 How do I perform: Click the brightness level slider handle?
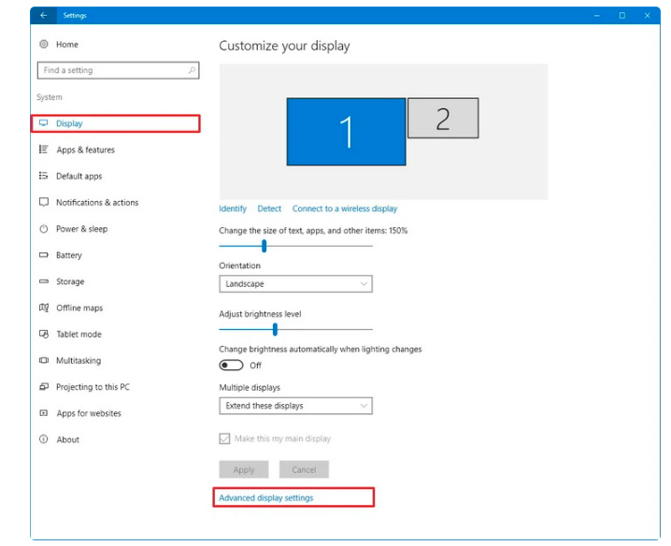pyautogui.click(x=275, y=329)
